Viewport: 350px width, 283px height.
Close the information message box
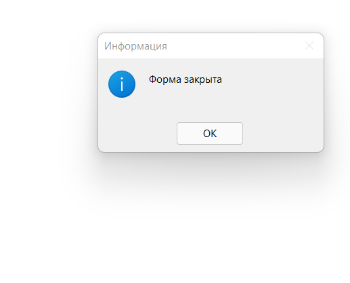pyautogui.click(x=309, y=45)
